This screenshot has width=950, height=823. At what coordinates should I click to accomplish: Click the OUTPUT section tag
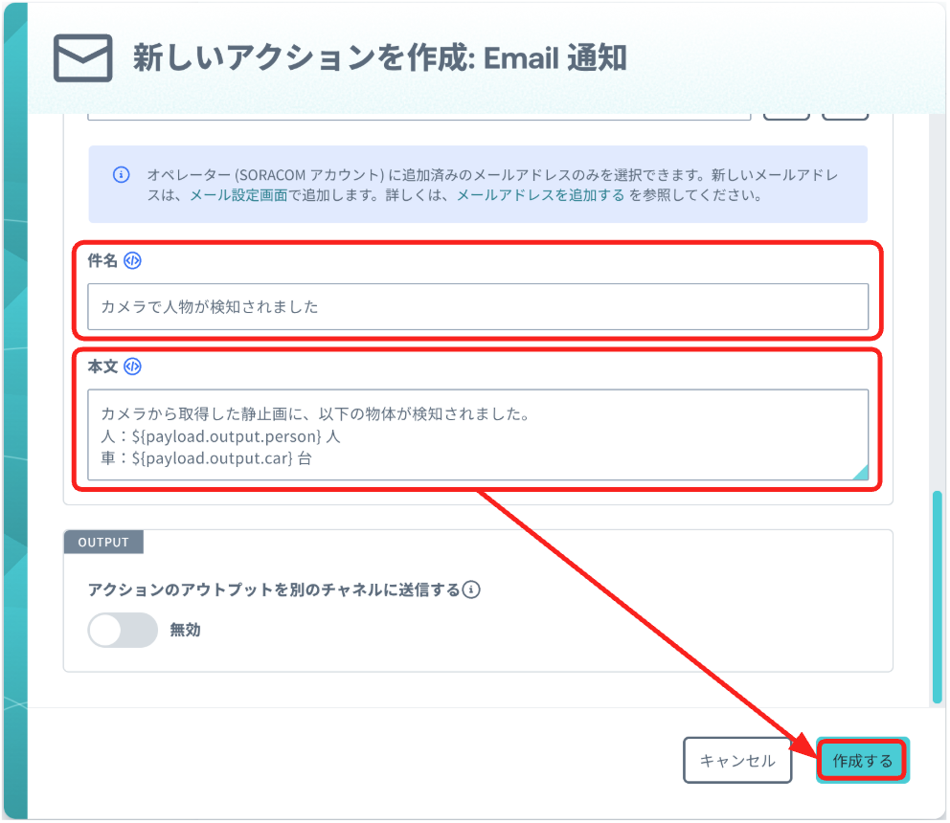103,543
